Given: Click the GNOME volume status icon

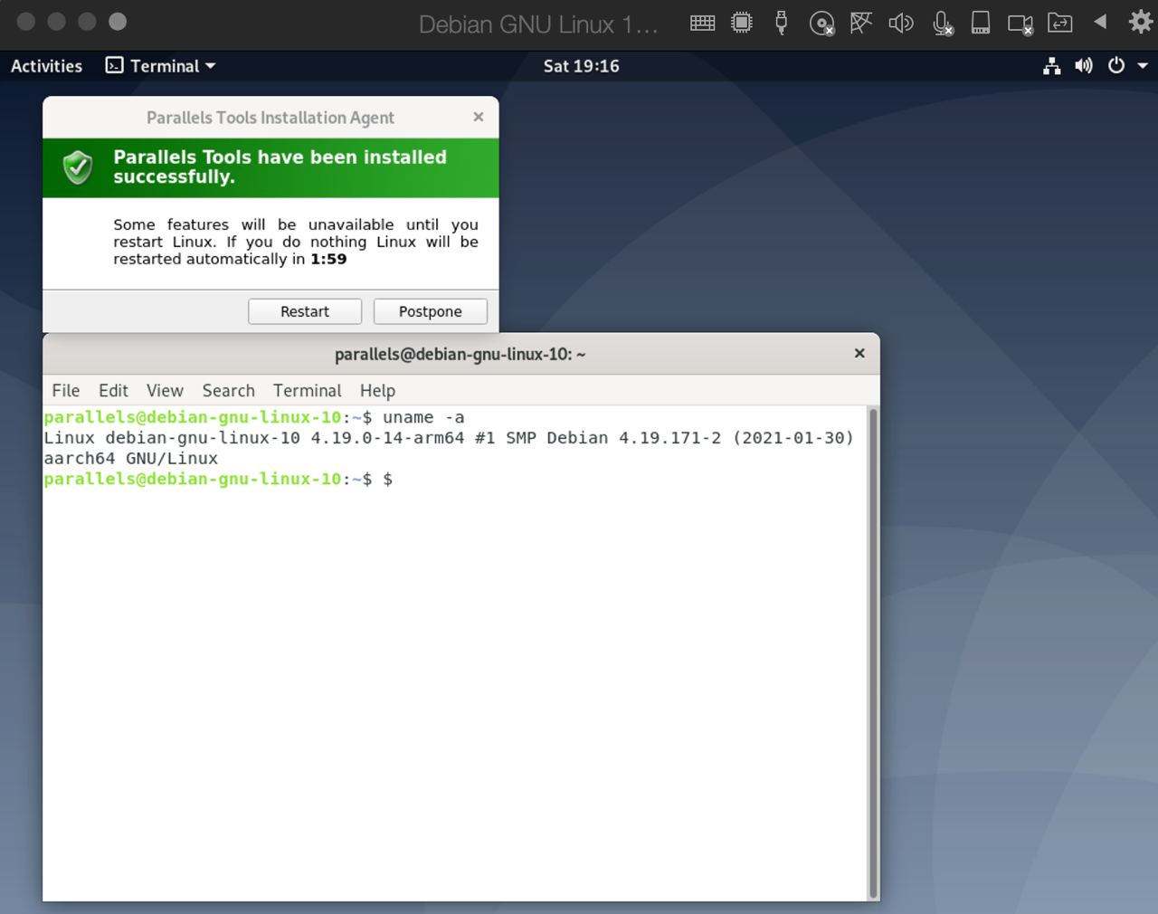Looking at the screenshot, I should pos(1083,66).
